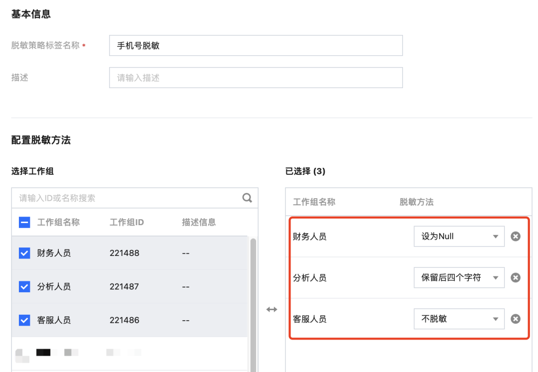
Task: Uncheck the 客服人员 checkbox
Action: click(x=24, y=320)
